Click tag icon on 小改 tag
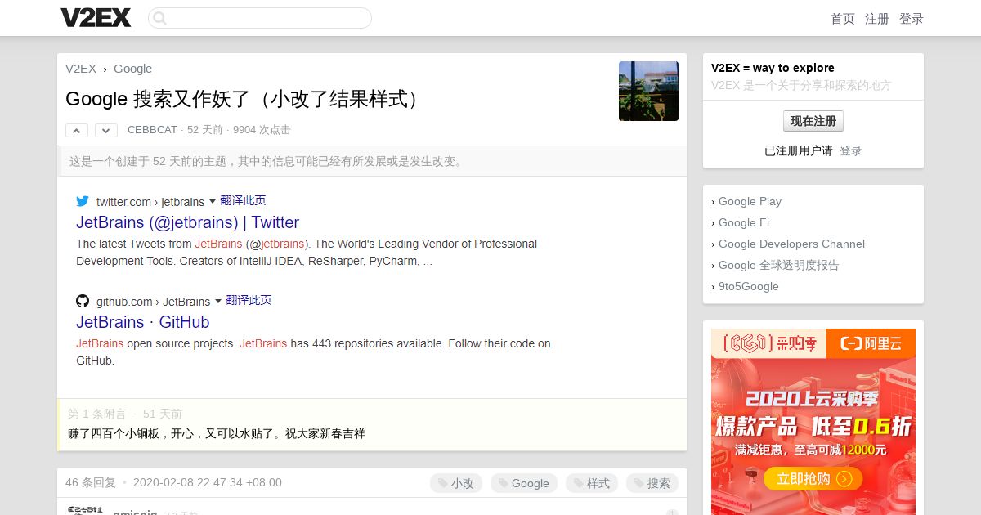 [x=443, y=483]
